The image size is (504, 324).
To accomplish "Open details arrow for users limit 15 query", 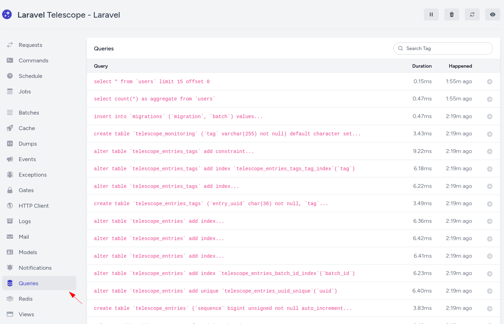I will [490, 81].
